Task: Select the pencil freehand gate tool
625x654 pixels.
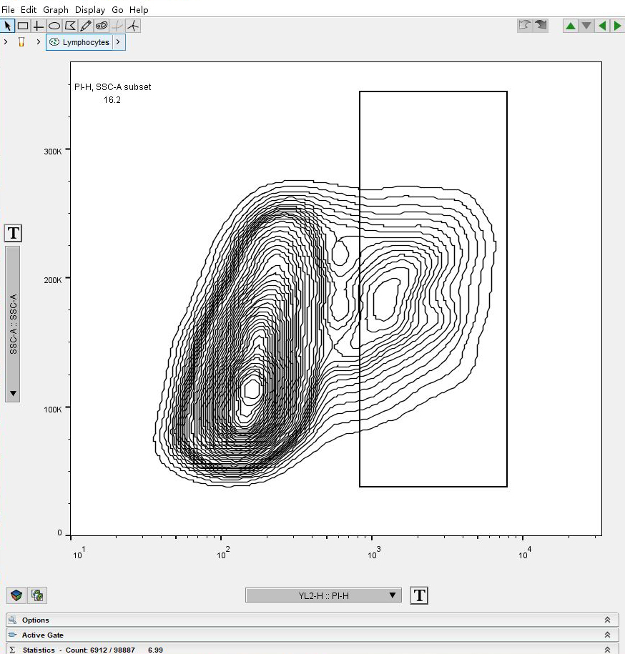Action: (86, 26)
